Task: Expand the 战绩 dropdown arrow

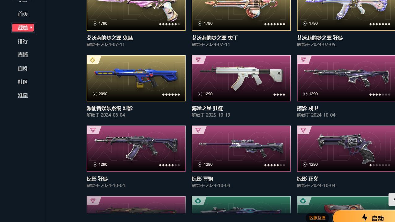Action: (31, 28)
